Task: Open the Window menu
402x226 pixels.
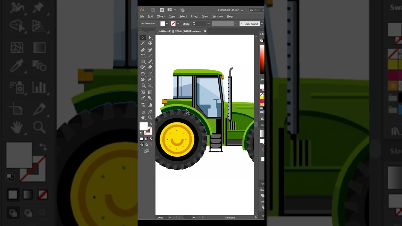Action: [218, 16]
